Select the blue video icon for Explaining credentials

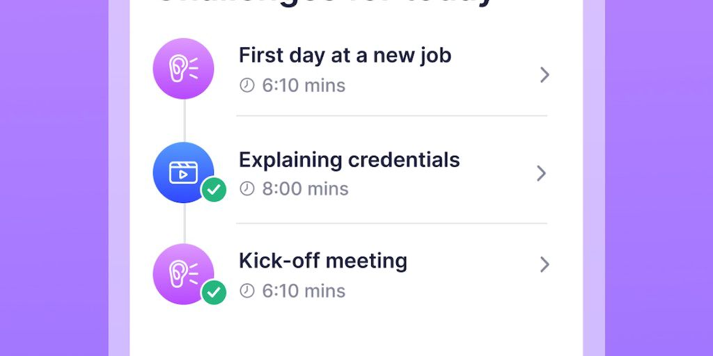point(183,172)
